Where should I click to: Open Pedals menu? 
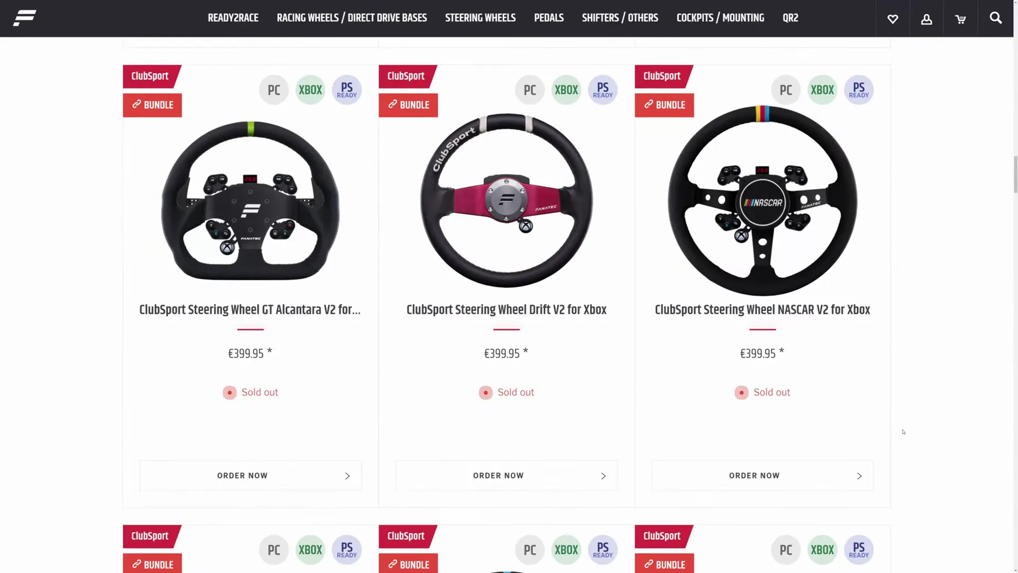549,18
